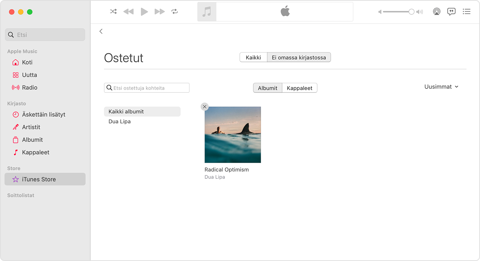This screenshot has height=261, width=480.
Task: Start playback with the play button
Action: (x=144, y=11)
